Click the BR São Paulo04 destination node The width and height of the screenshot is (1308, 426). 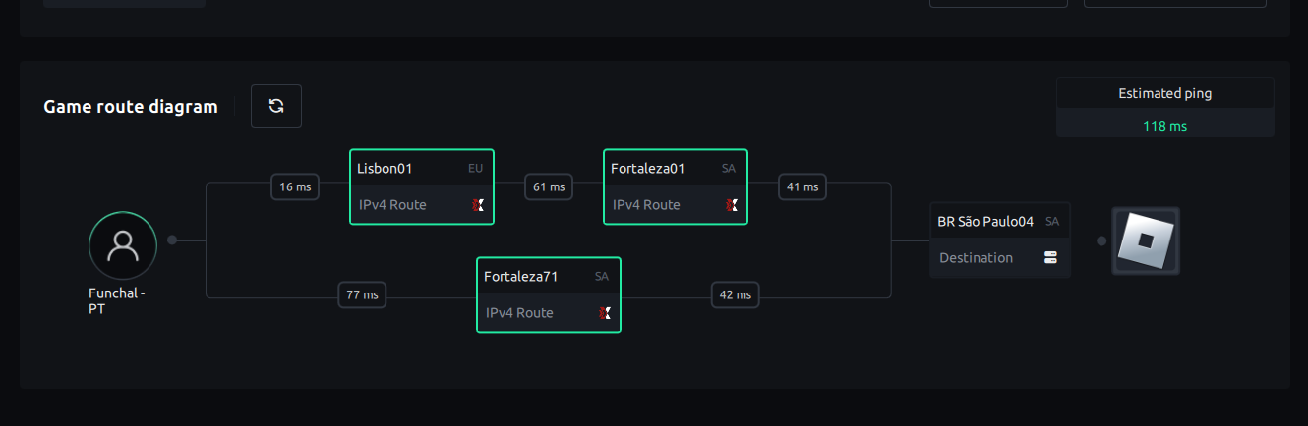click(x=998, y=240)
